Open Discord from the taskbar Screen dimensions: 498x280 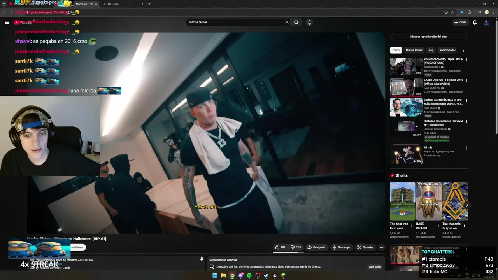(x=240, y=275)
